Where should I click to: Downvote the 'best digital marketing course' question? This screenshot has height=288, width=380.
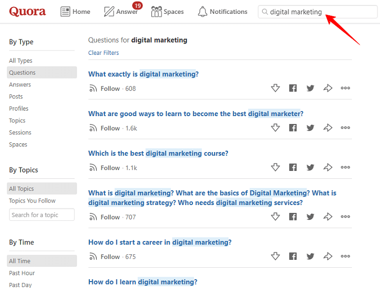275,167
